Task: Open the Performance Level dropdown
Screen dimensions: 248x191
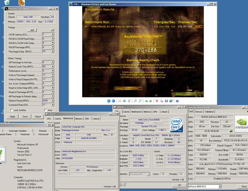Action: click(53, 71)
